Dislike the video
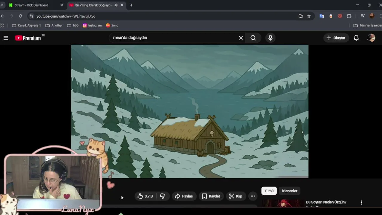The height and width of the screenshot is (215, 382). [x=163, y=196]
